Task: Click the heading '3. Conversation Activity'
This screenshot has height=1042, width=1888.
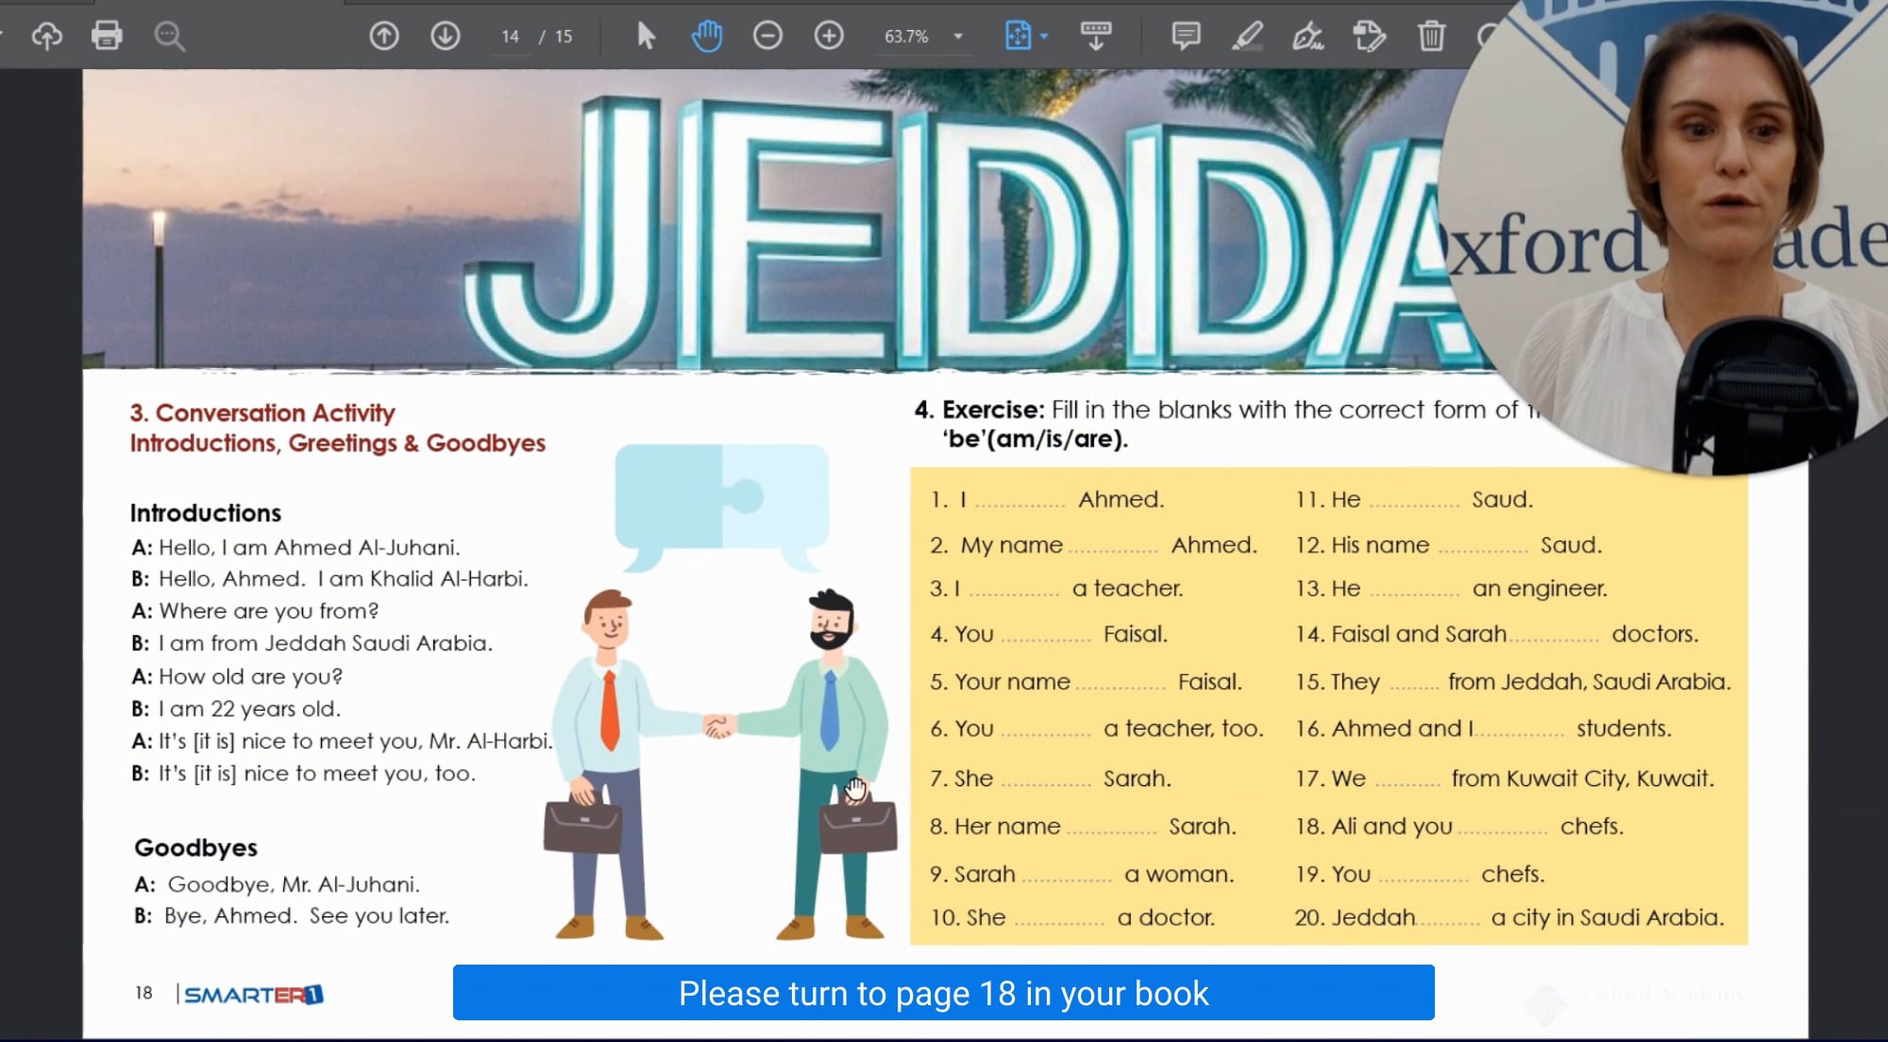Action: [262, 412]
